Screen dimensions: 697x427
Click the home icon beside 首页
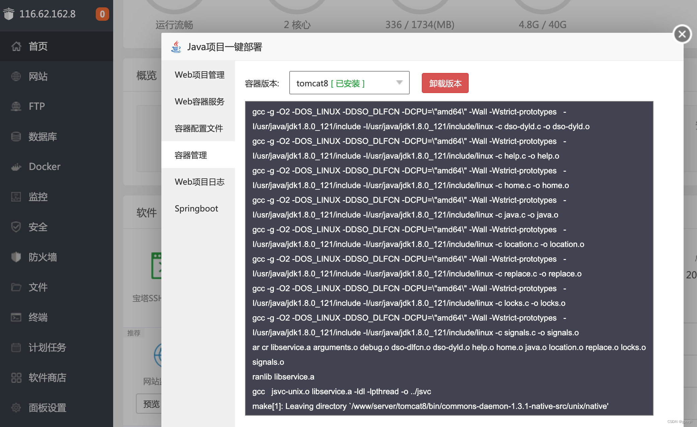click(x=16, y=46)
